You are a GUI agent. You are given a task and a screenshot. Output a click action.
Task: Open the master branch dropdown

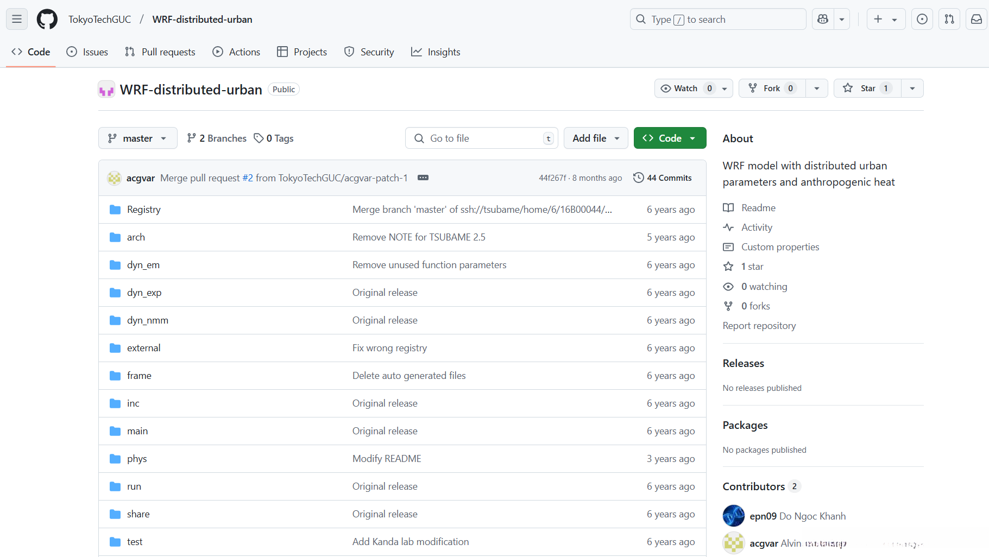pyautogui.click(x=137, y=138)
